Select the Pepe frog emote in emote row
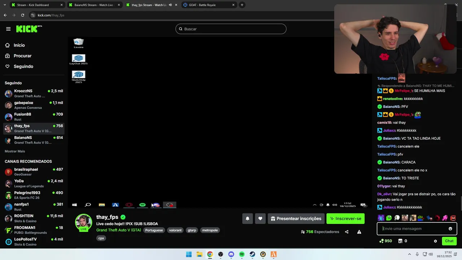The image size is (462, 260). [x=421, y=218]
